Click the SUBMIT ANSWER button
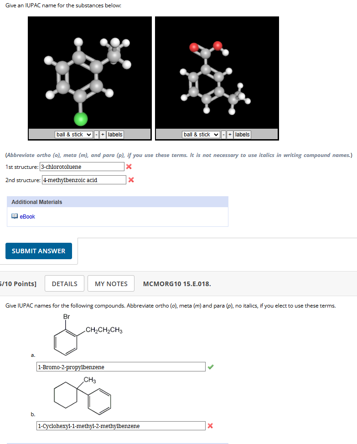 [38, 251]
